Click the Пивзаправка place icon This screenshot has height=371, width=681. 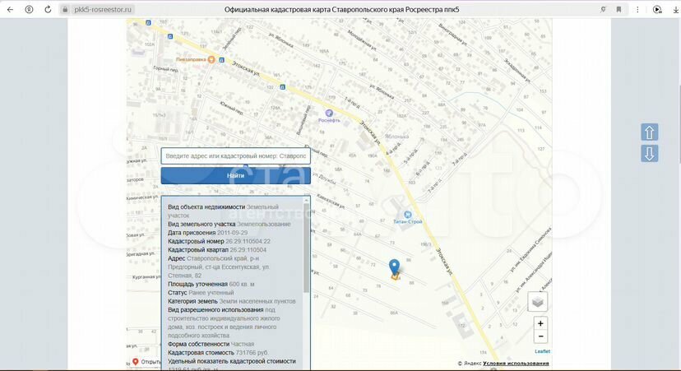[x=211, y=59]
